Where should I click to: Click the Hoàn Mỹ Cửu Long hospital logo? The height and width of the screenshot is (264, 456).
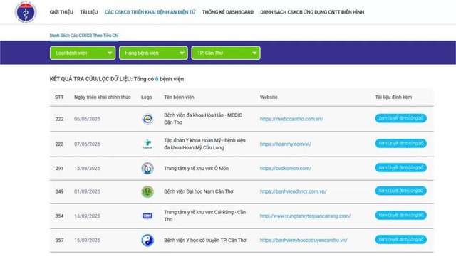point(147,144)
